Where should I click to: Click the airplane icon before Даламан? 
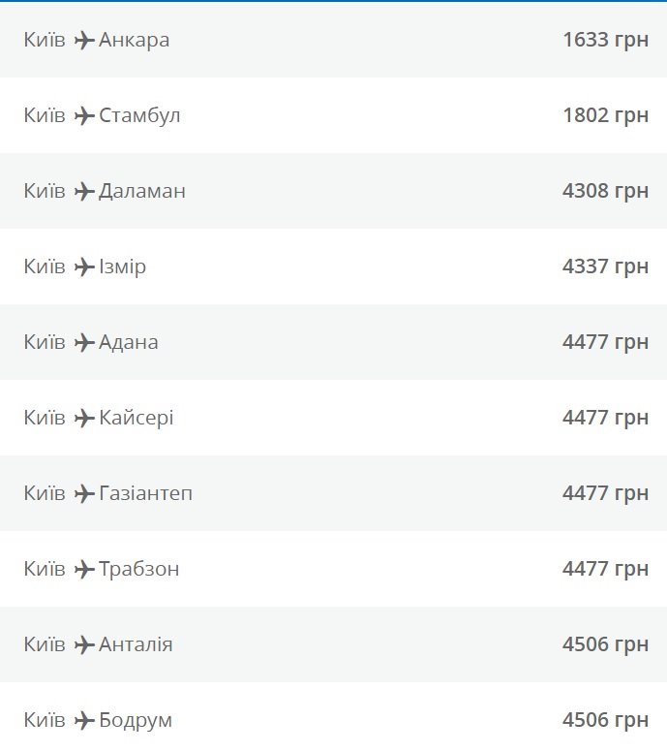pyautogui.click(x=84, y=192)
